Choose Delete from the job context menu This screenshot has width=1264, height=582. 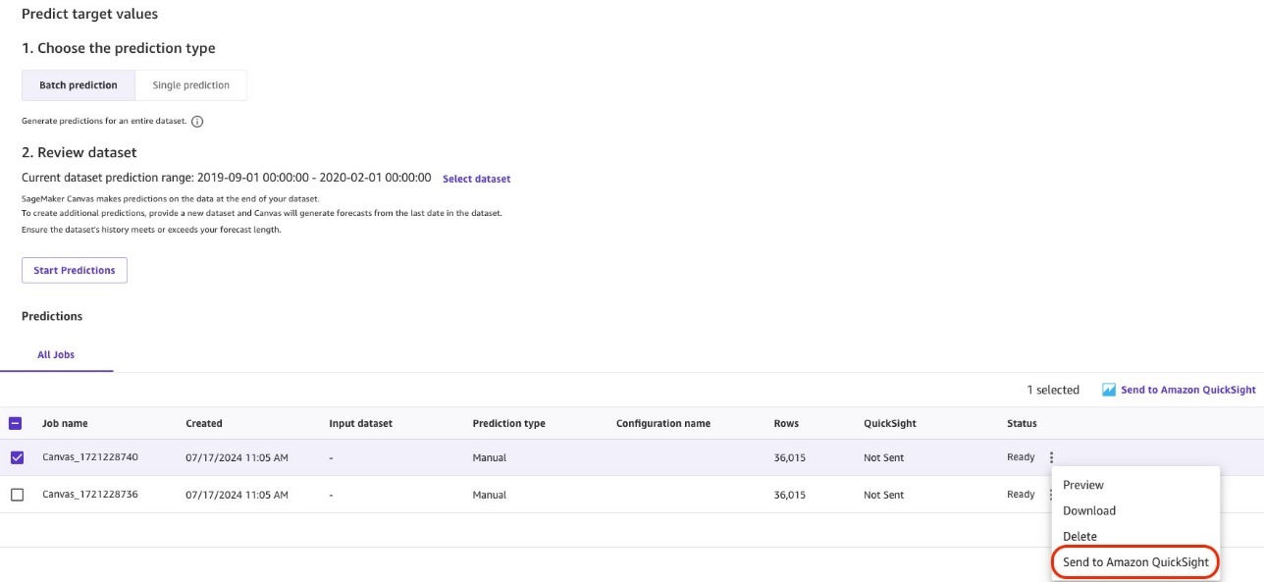[x=1080, y=536]
